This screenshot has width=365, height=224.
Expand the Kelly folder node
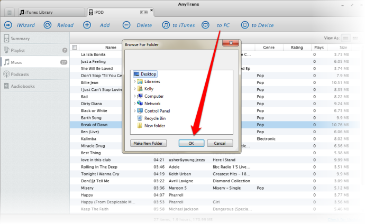tap(134, 89)
